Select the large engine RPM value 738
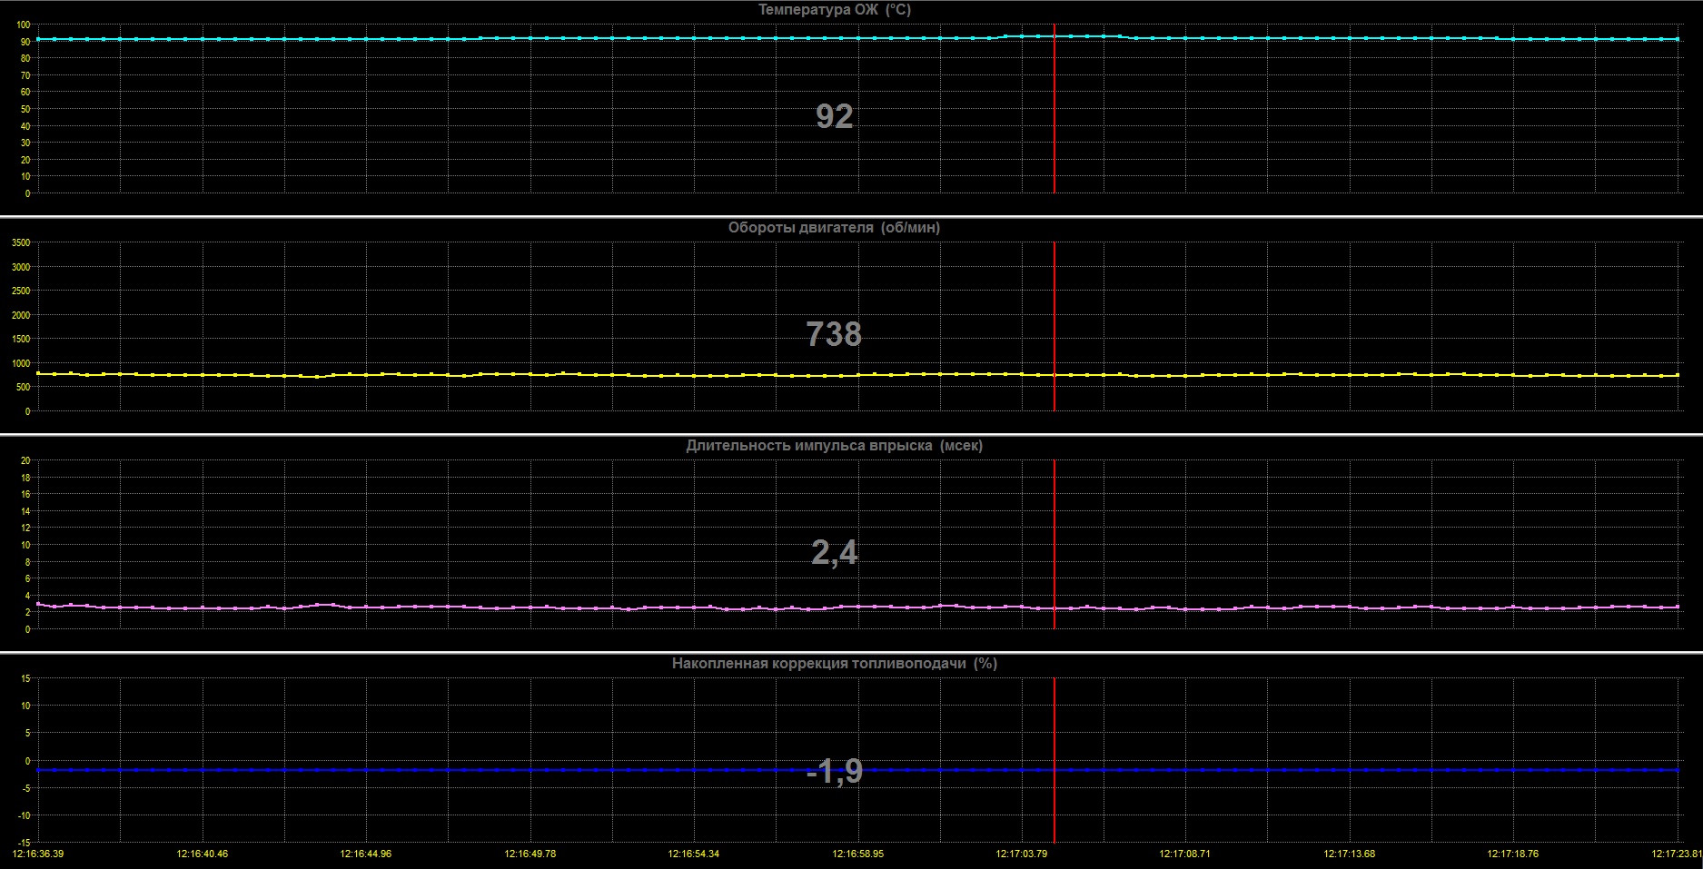The height and width of the screenshot is (869, 1703). (834, 334)
